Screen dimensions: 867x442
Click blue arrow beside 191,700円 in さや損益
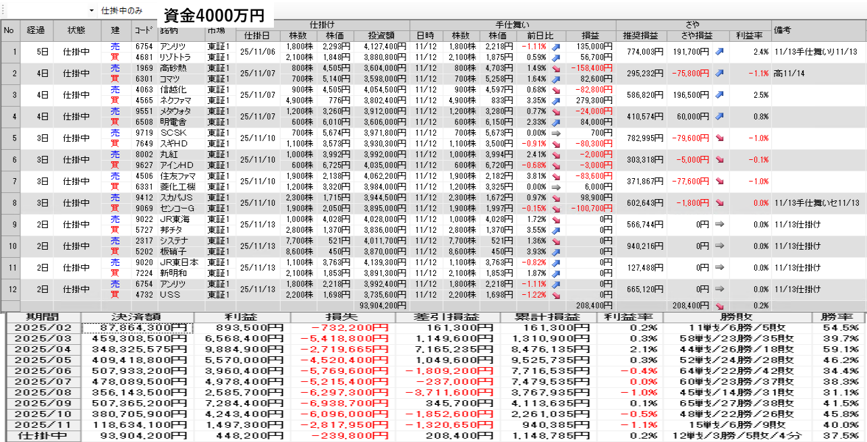click(720, 51)
